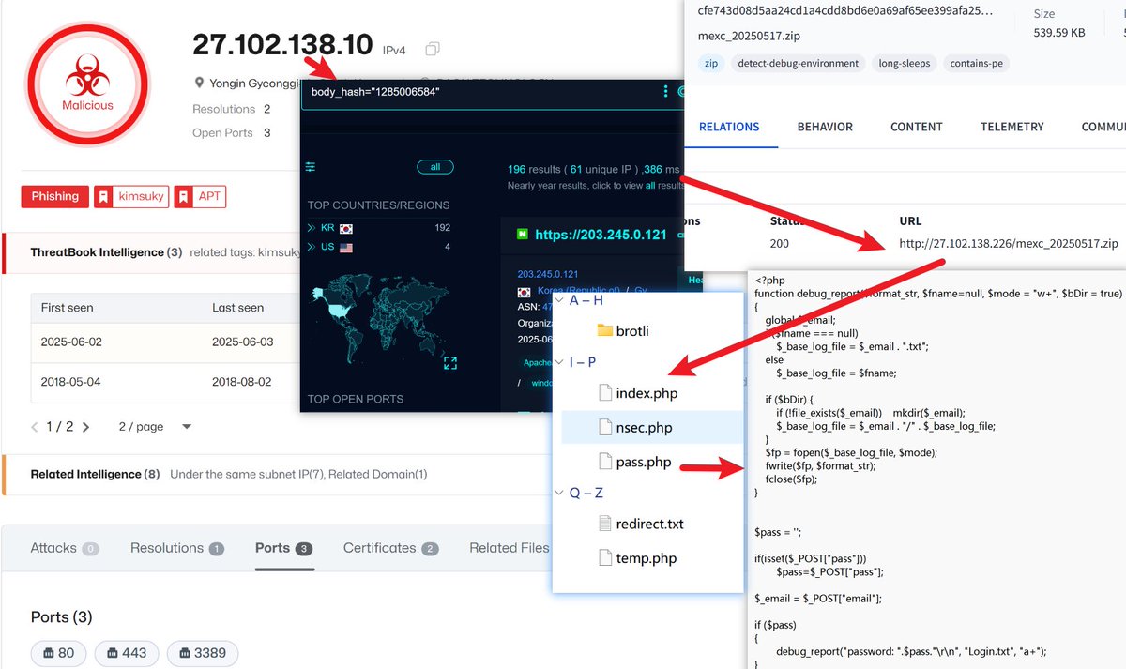Click the kimsuky tag bookmark icon
The image size is (1126, 669).
(103, 196)
